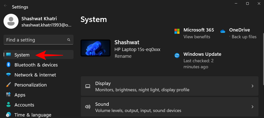264x118 pixels.
Task: Click the Personalization paintbrush icon
Action: click(x=8, y=85)
